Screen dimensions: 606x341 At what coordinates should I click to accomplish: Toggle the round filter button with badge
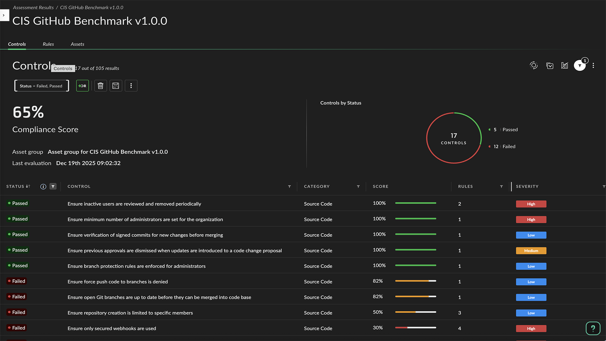point(579,65)
